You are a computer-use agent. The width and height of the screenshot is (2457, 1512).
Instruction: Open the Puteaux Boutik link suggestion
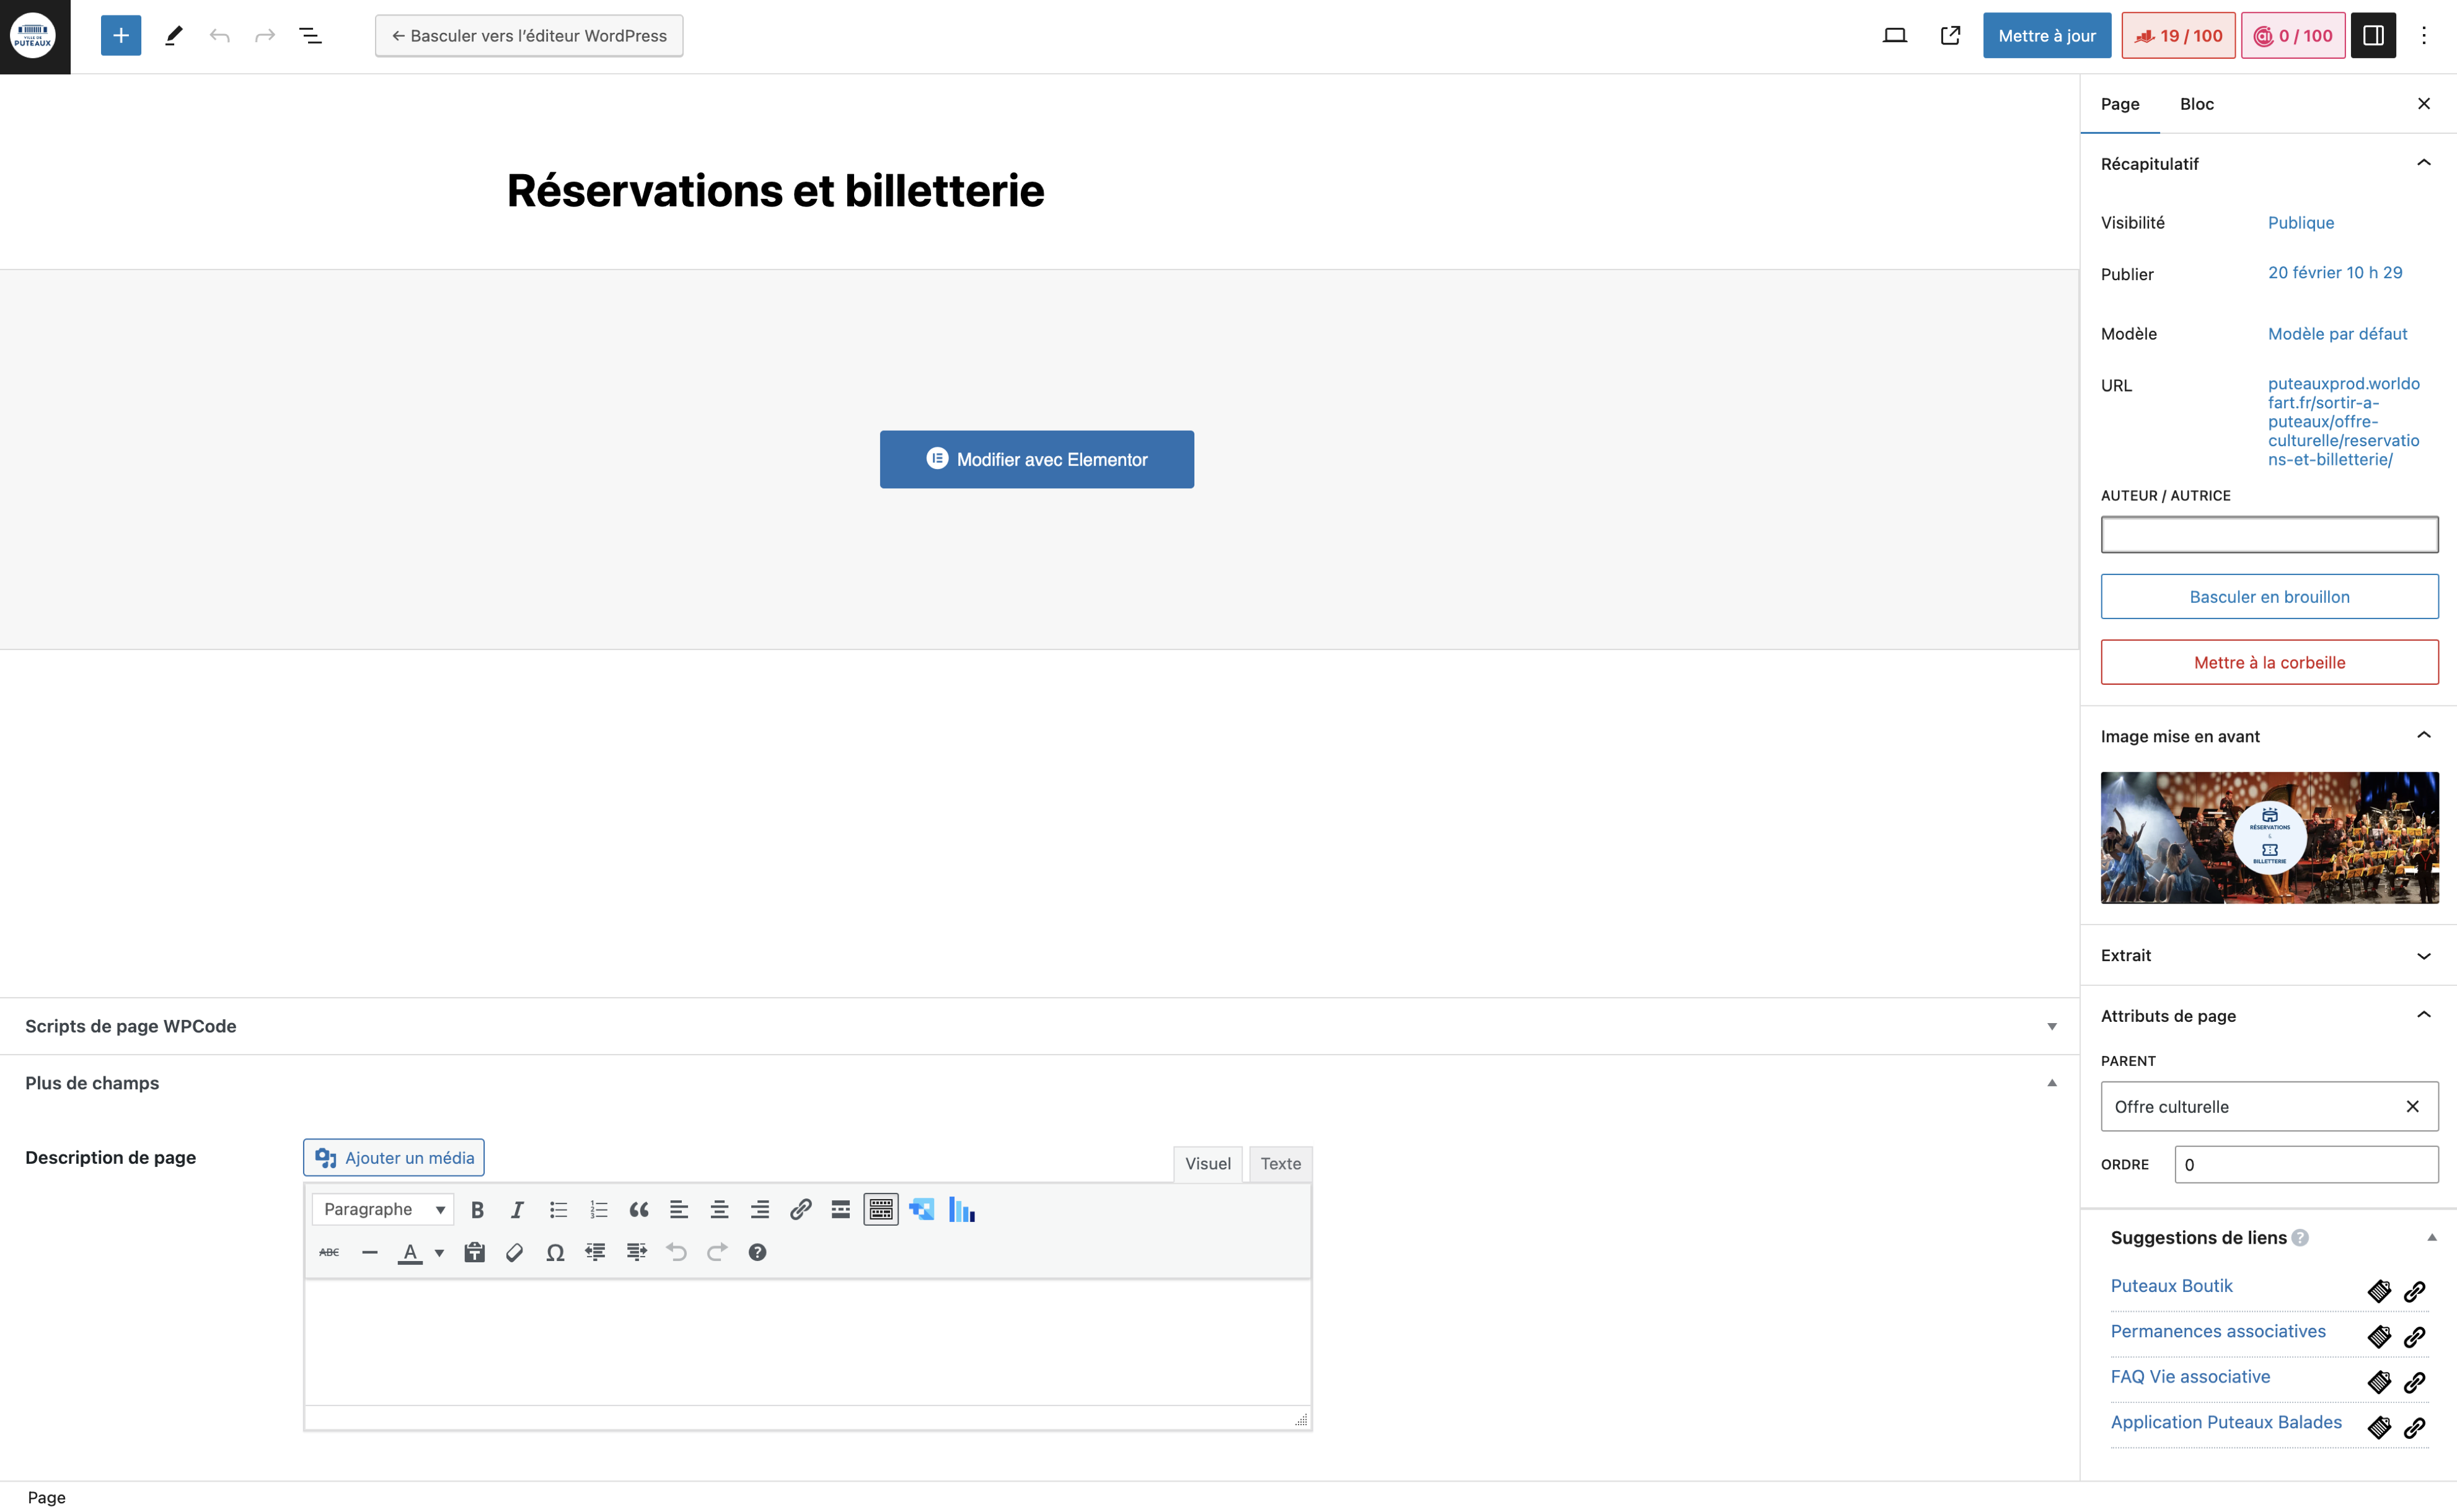coord(2171,1286)
